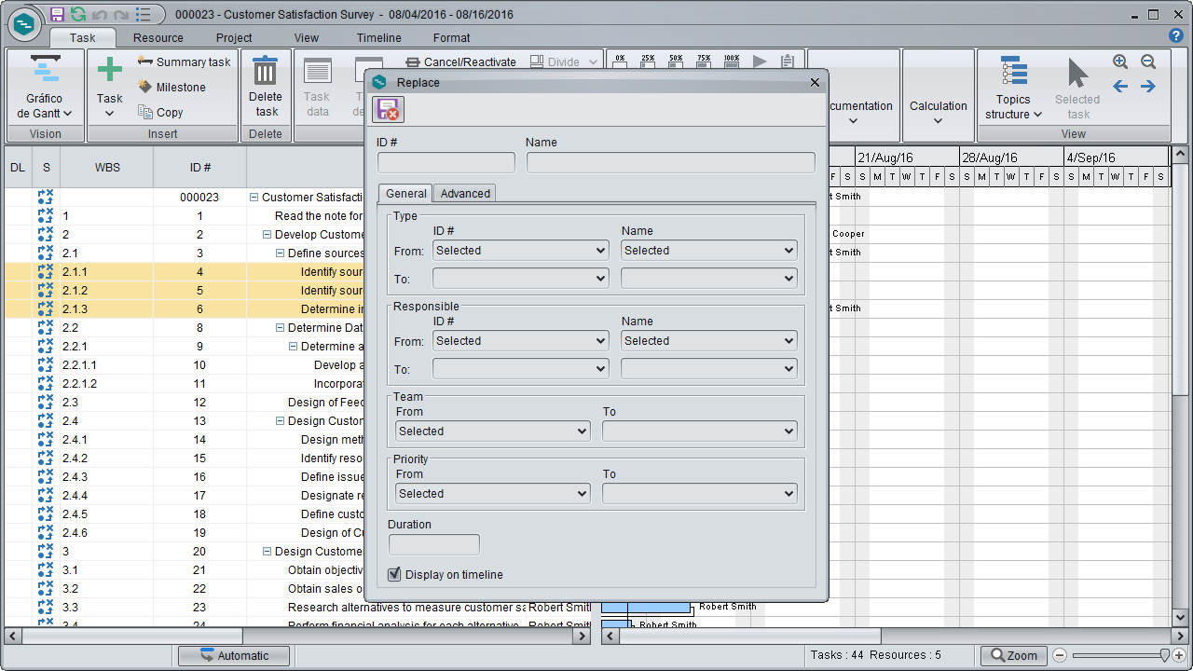Click the zoom in magnifier icon
1193x671 pixels.
coord(1120,62)
